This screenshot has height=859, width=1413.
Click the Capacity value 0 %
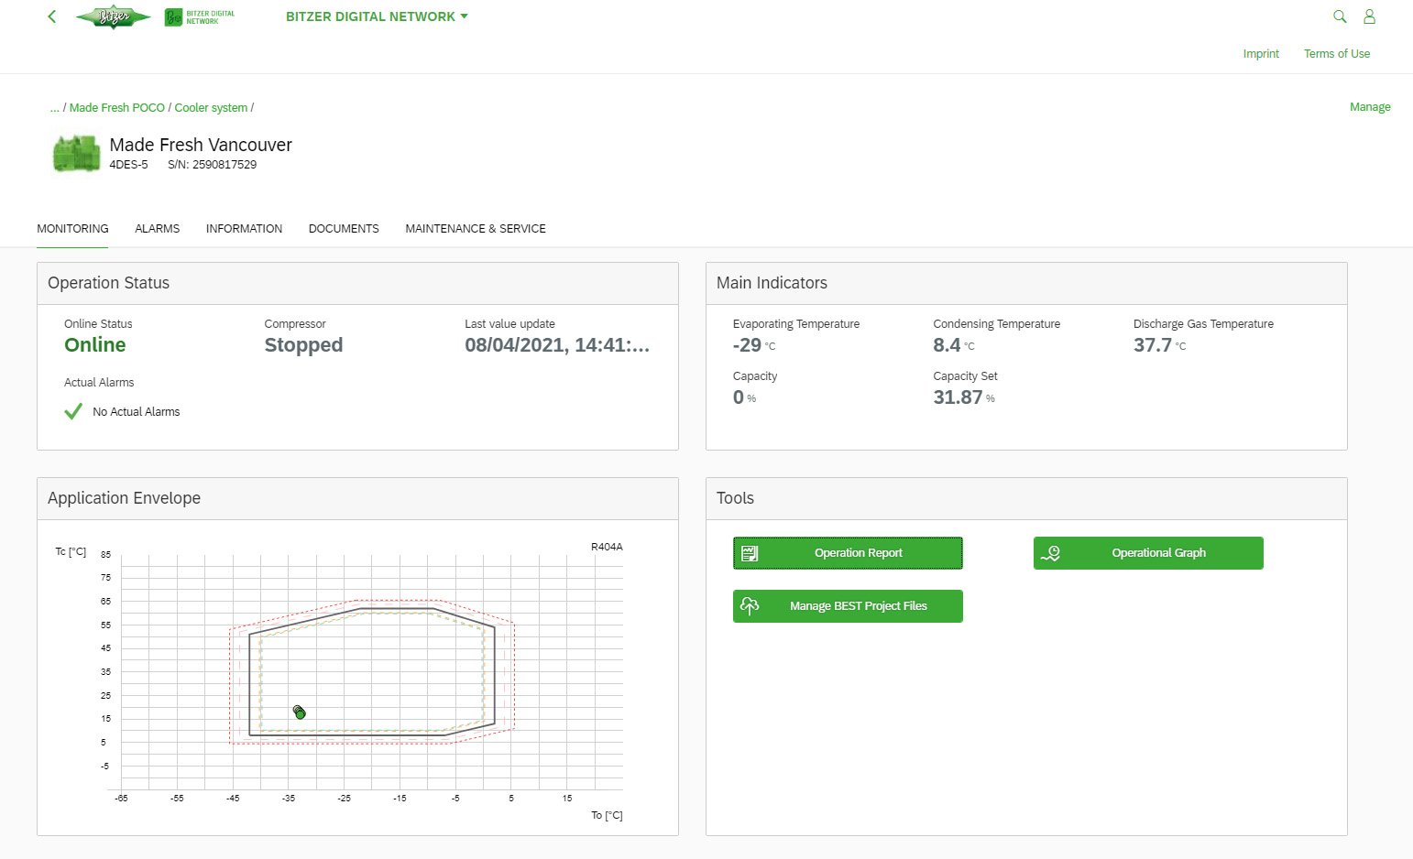pos(744,397)
